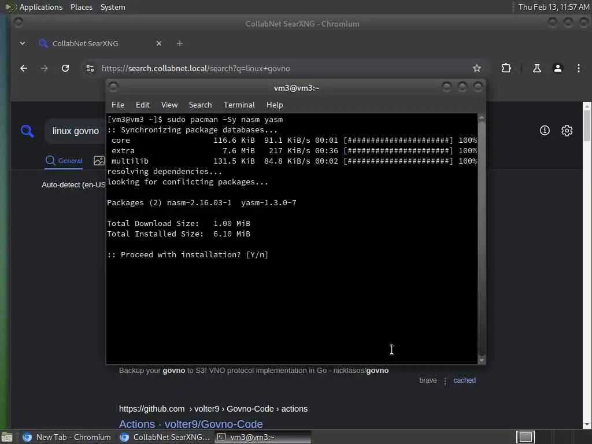
Task: Open SearXNG info about page icon
Action: click(x=545, y=131)
